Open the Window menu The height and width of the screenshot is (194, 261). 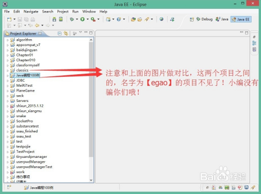[x=89, y=12]
